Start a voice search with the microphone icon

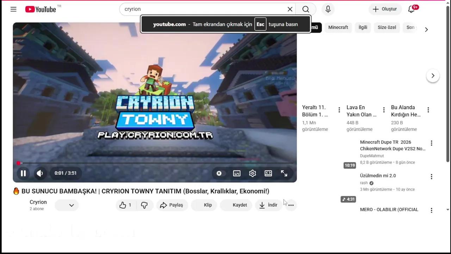[328, 9]
